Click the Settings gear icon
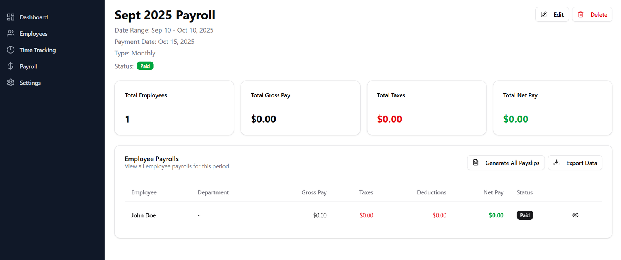 [10, 83]
